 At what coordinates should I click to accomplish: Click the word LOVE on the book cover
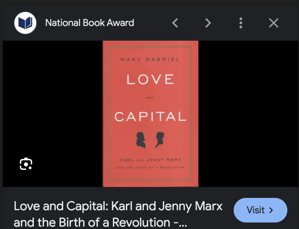click(151, 79)
